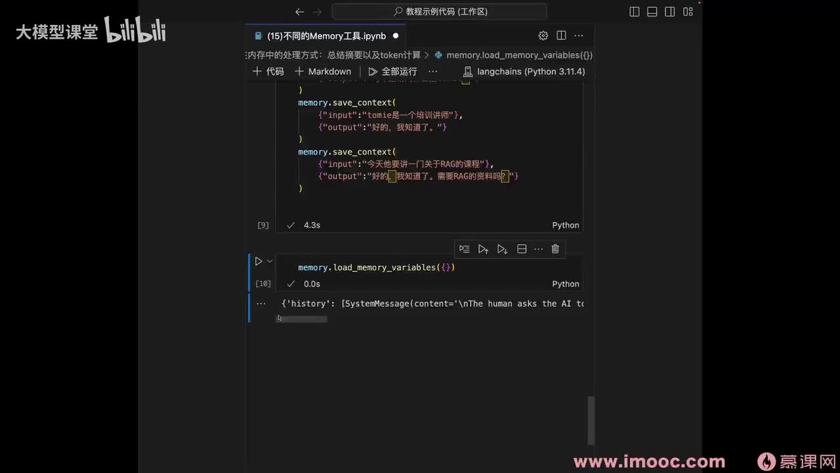Viewport: 840px width, 473px height.
Task: Open the output actions ellipsis menu
Action: 261,304
